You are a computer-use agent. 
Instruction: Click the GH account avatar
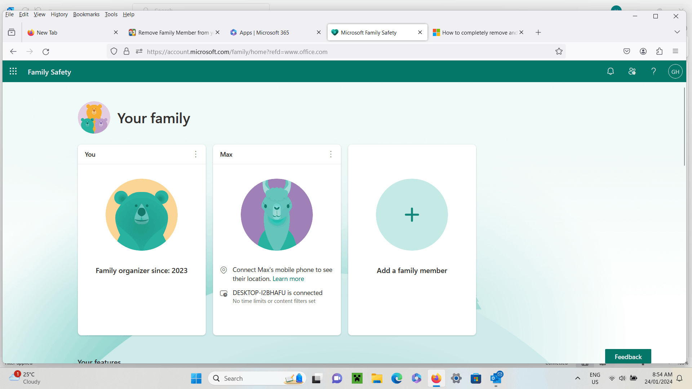(x=675, y=71)
